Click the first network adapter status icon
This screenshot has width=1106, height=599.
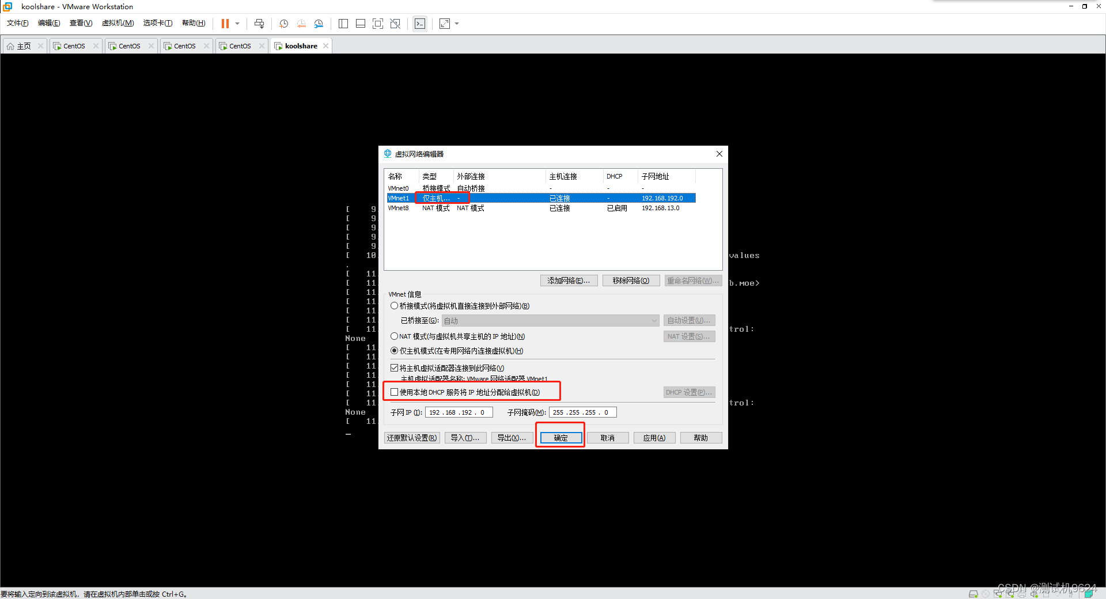click(x=998, y=594)
